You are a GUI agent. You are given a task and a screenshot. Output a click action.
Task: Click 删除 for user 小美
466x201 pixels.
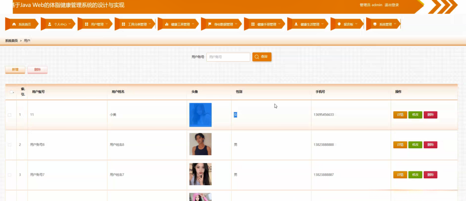coord(430,115)
